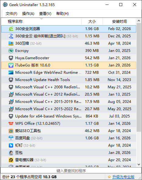Select the 百度网盘 program name

click(23, 138)
